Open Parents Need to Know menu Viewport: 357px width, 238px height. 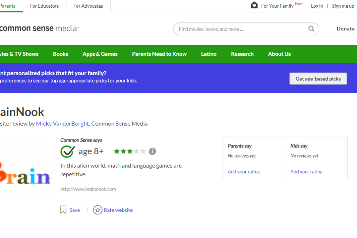(159, 54)
